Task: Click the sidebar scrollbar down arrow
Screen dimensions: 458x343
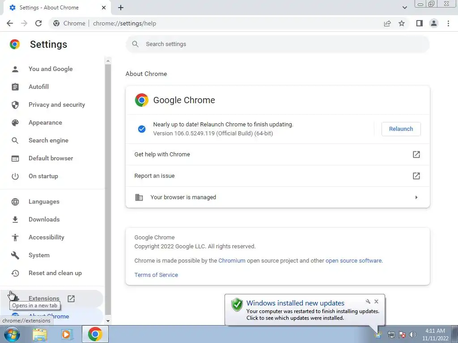Action: pos(108,321)
